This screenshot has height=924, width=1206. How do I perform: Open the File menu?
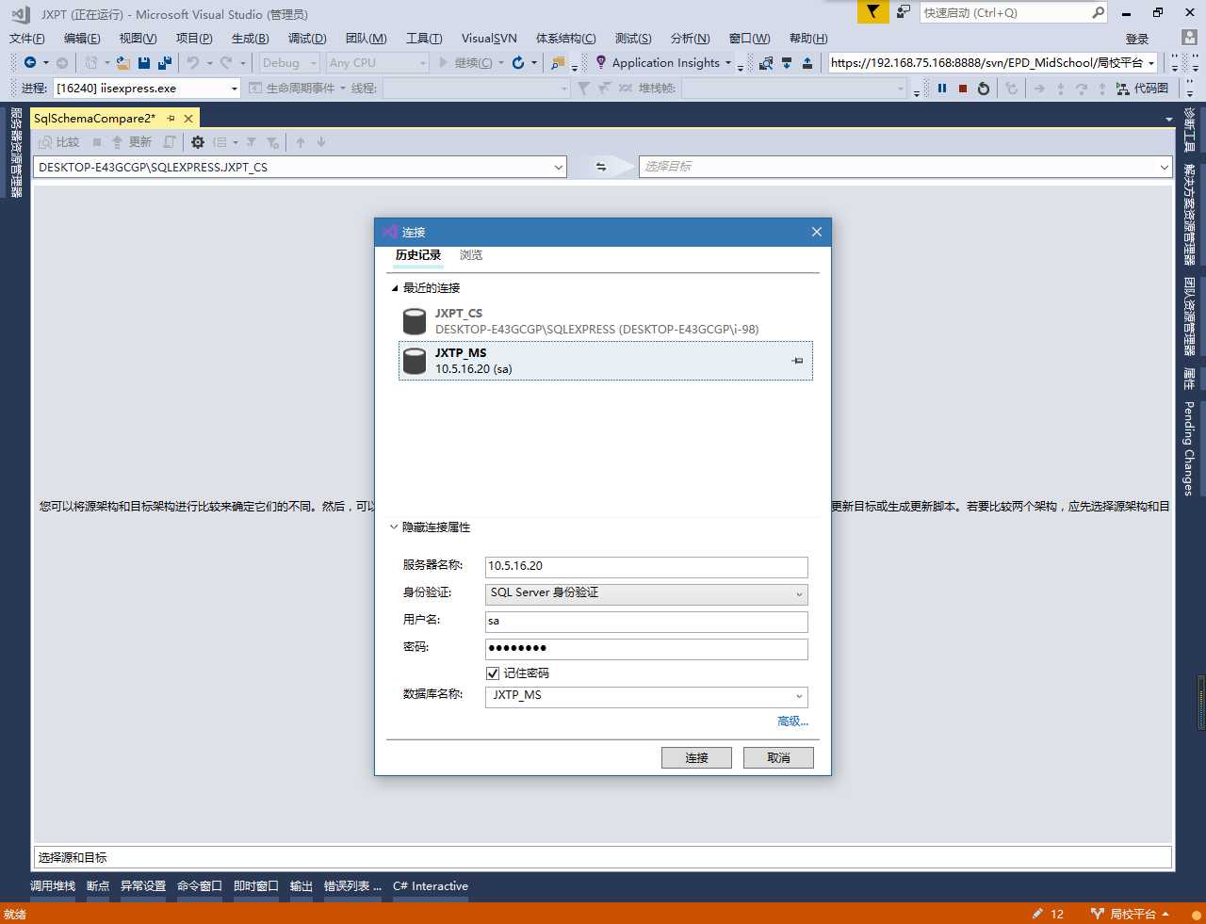26,39
